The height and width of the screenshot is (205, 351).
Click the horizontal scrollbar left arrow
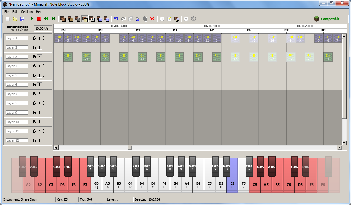(x=56, y=148)
